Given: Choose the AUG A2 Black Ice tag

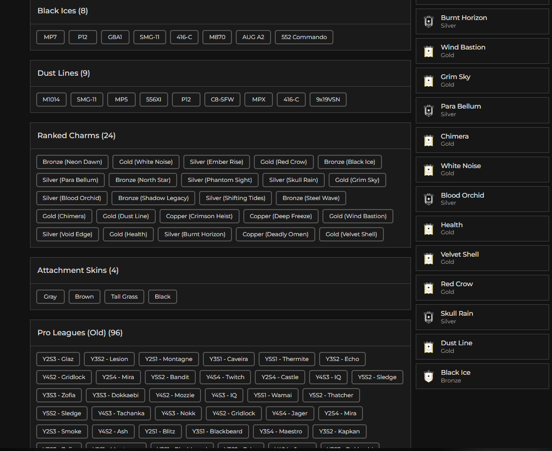Looking at the screenshot, I should [253, 37].
